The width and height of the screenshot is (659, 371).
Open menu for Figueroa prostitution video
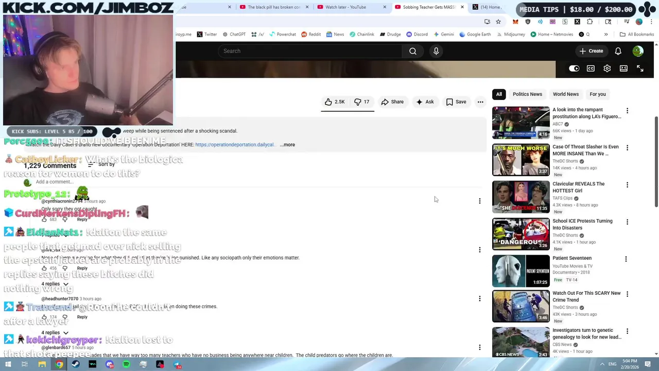627,111
